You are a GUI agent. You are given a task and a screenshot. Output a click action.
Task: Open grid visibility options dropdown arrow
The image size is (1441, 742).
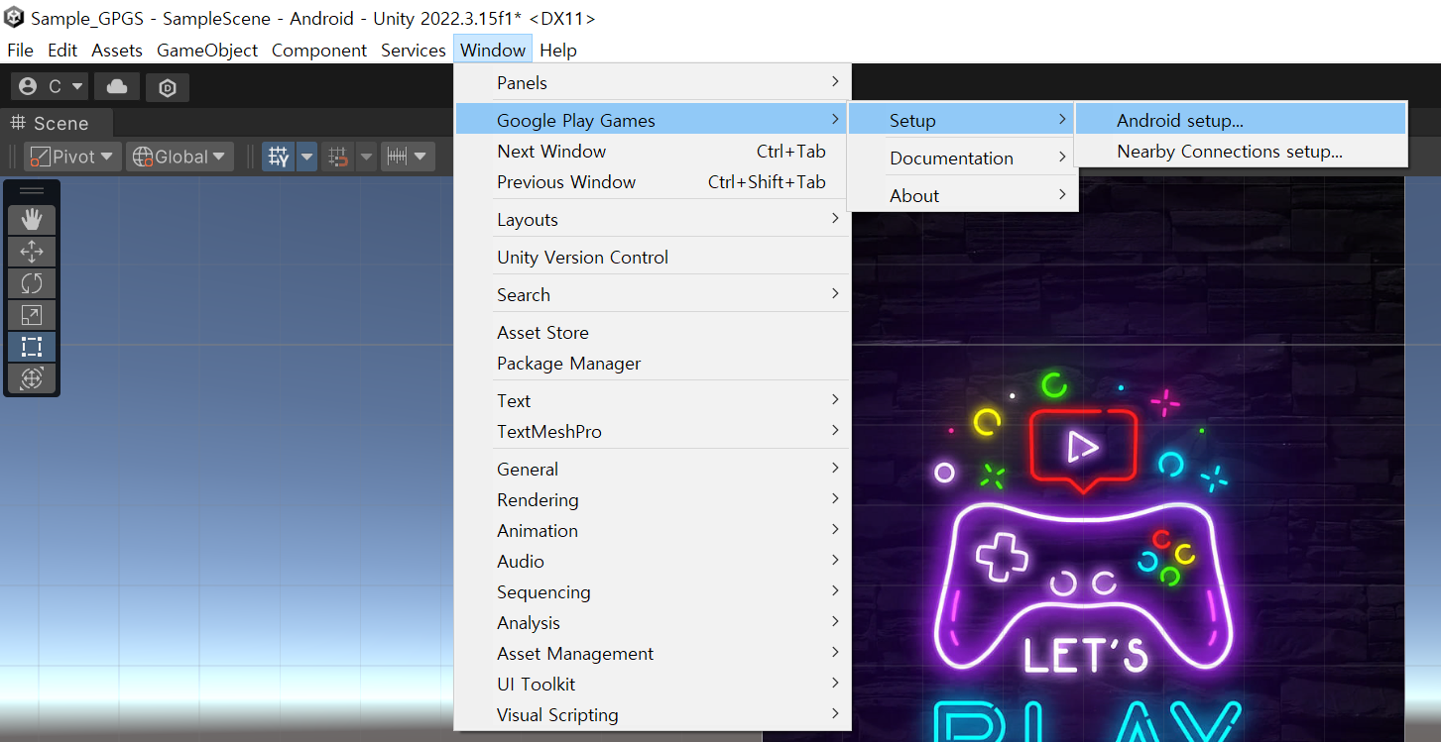click(x=306, y=157)
